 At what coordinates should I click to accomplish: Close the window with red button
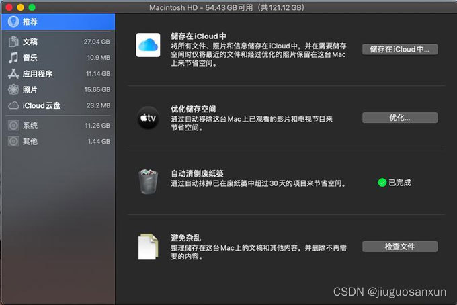pos(9,7)
